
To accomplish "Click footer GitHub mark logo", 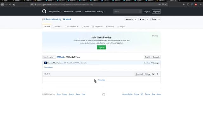I will [104, 94].
